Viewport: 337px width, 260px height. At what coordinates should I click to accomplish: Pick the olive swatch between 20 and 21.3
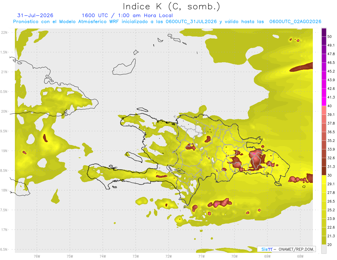click(x=324, y=240)
